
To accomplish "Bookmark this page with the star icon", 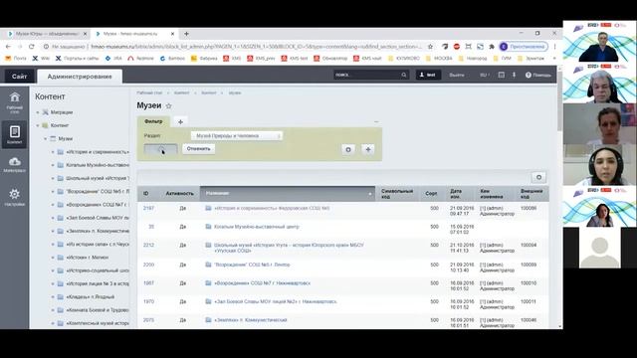I will (431, 47).
